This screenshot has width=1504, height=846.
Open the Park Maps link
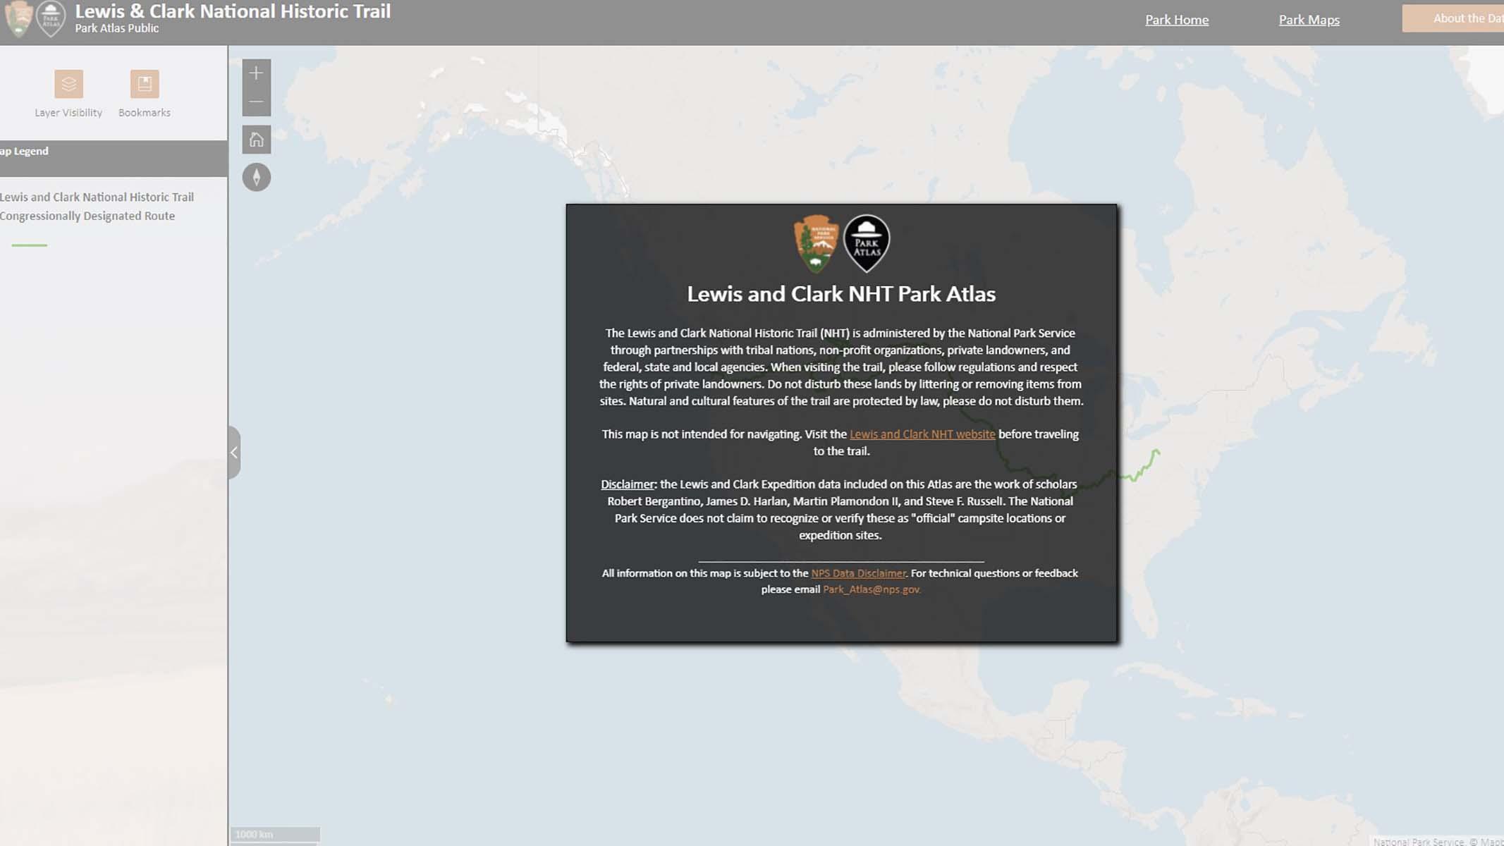(x=1309, y=20)
